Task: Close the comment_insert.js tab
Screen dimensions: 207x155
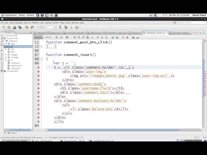Action: (x=167, y=33)
